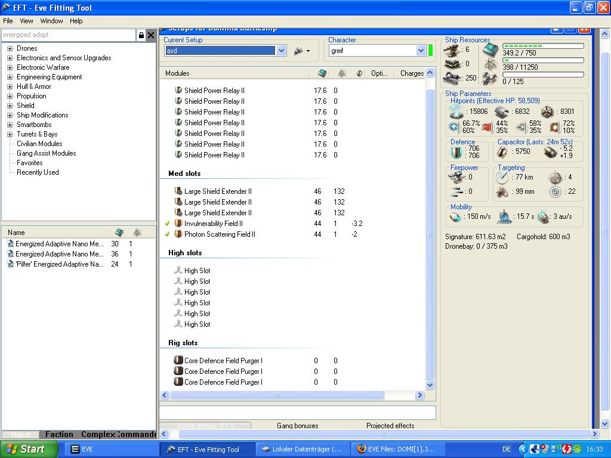Toggle the green indicator beside Character dropdown
Screen dimensions: 611x458
click(431, 51)
